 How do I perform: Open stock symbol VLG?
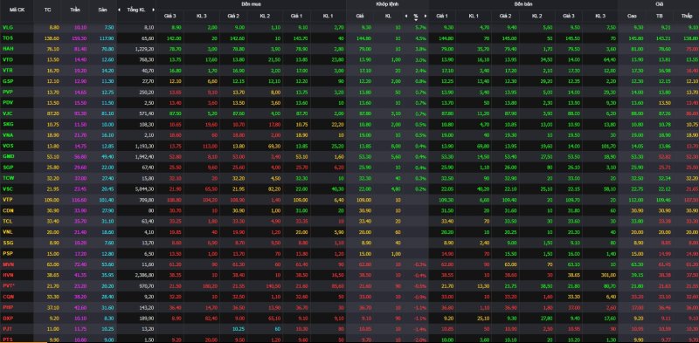coord(8,28)
